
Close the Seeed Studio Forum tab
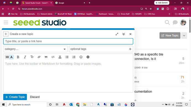coord(51,3)
